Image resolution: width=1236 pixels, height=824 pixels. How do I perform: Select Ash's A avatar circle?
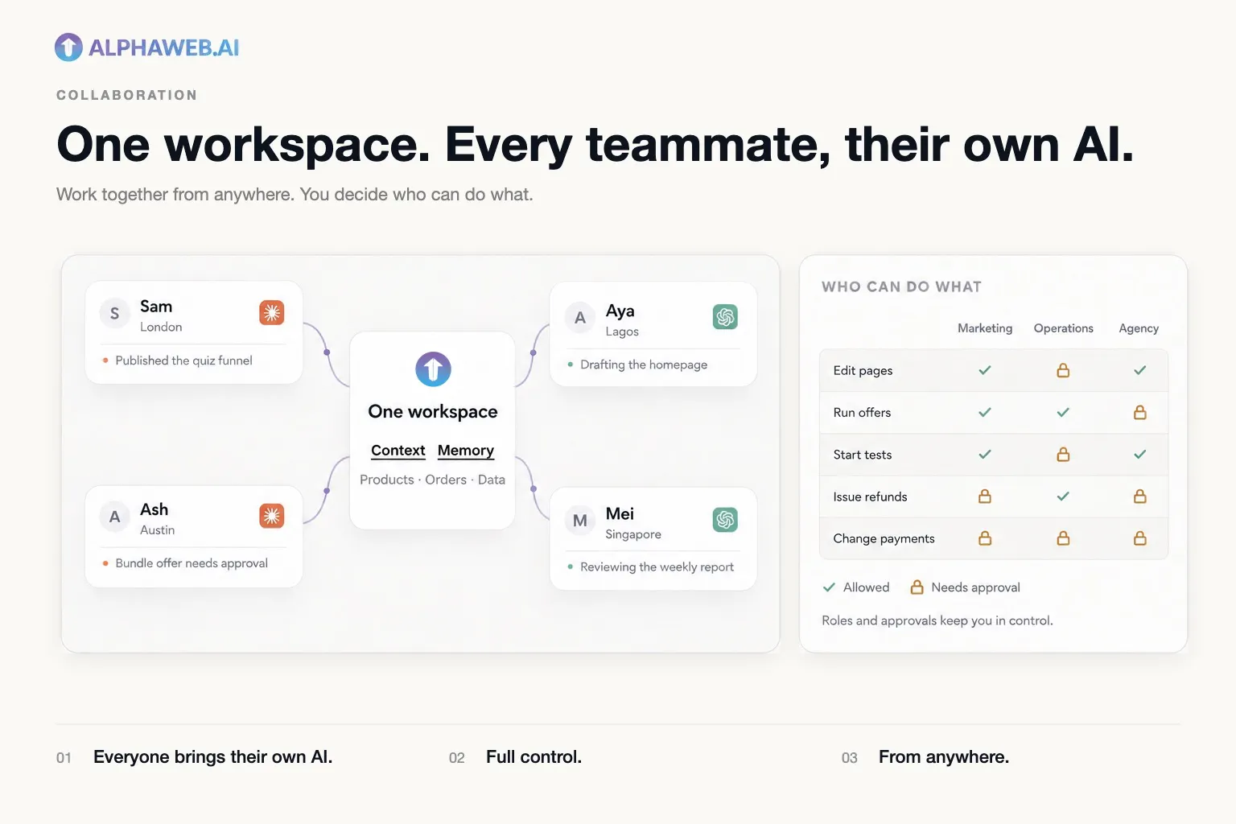(x=114, y=517)
